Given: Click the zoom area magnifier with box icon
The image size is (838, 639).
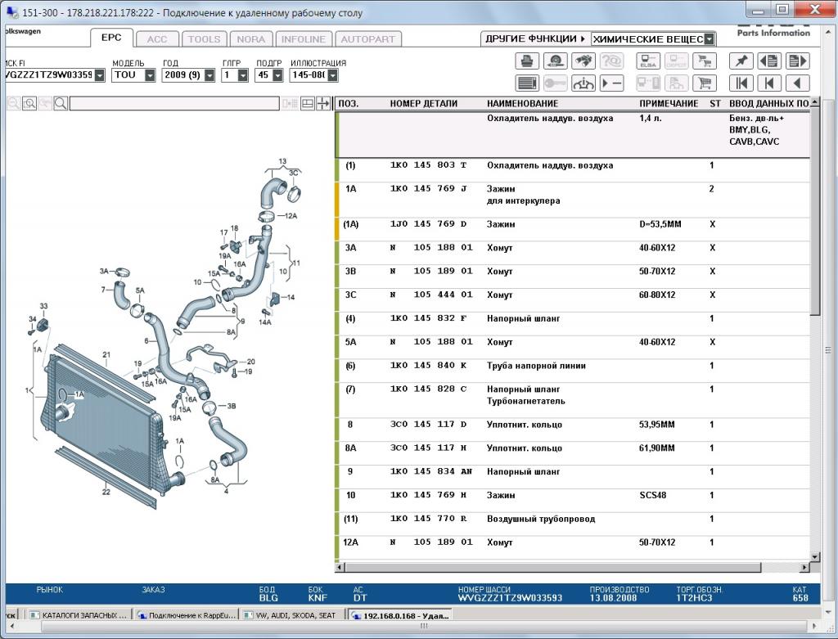Looking at the screenshot, I should click(29, 103).
